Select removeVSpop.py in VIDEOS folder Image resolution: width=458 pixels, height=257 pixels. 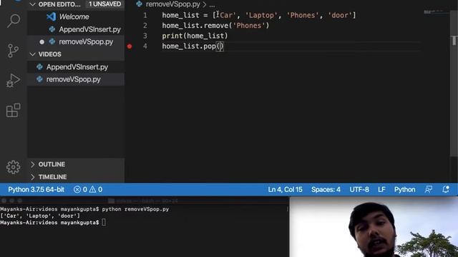(x=73, y=79)
